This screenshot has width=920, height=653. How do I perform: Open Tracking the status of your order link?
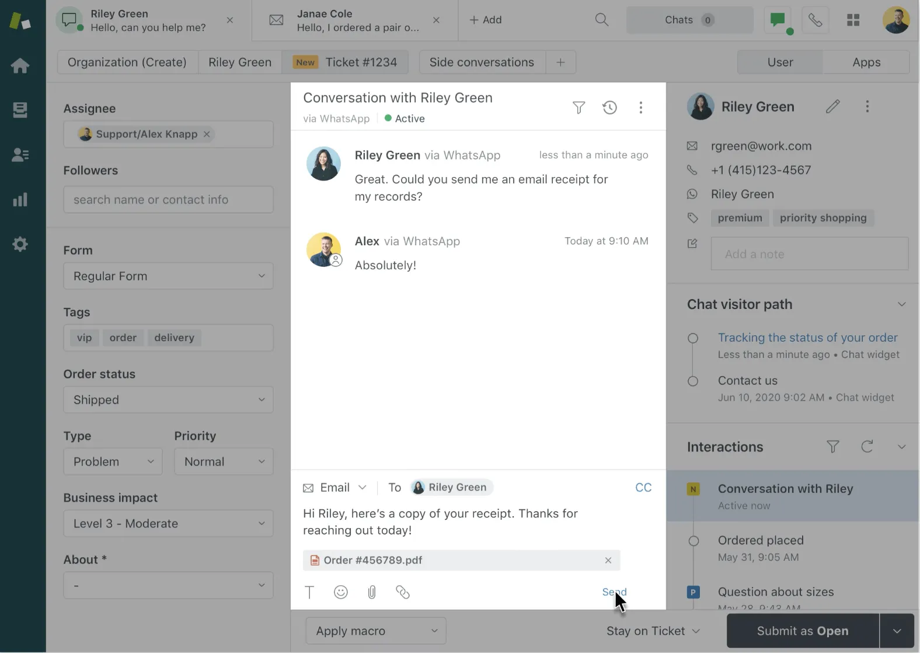click(x=807, y=338)
